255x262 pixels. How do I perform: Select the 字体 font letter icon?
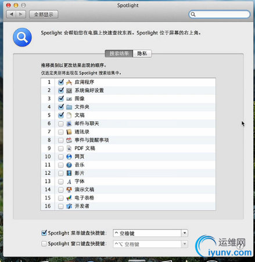(69, 182)
